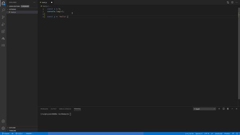
Task: Collapse the GITDEMO folder section
Action: point(12,9)
